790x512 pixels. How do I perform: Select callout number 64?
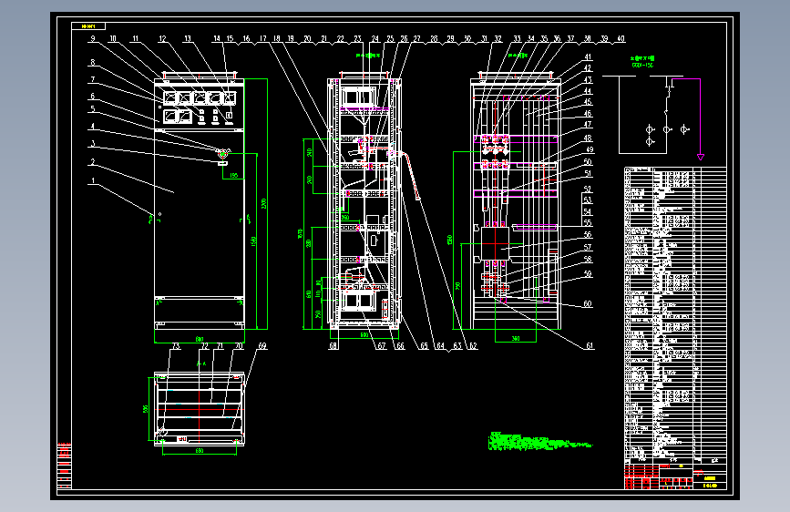point(441,345)
